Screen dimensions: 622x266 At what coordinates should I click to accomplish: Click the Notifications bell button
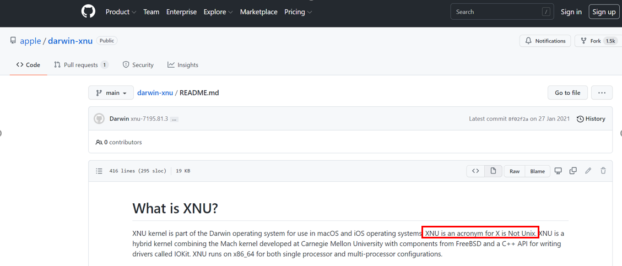point(545,41)
